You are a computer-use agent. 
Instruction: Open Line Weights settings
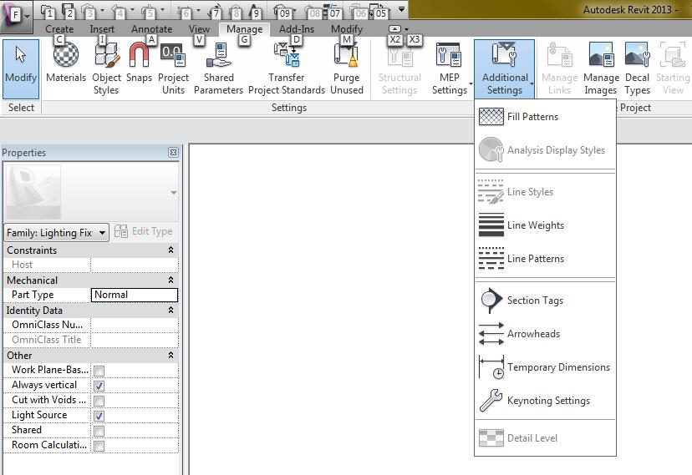545,225
